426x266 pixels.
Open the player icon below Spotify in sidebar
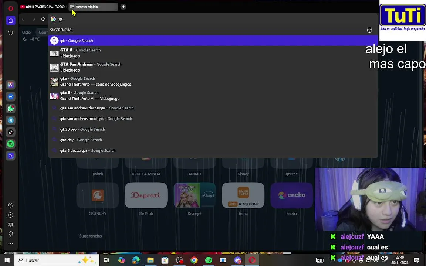pyautogui.click(x=11, y=156)
